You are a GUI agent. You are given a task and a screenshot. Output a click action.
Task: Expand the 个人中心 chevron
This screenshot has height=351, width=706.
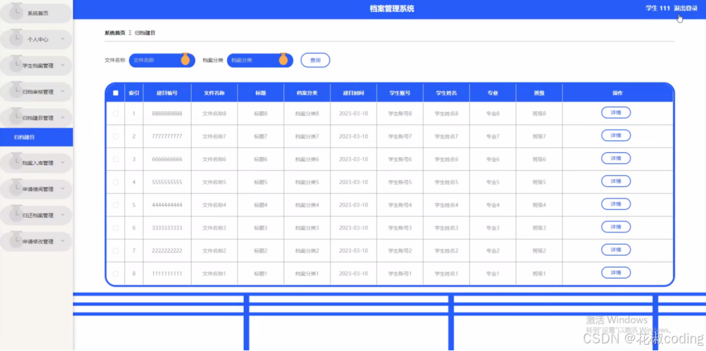tap(63, 39)
